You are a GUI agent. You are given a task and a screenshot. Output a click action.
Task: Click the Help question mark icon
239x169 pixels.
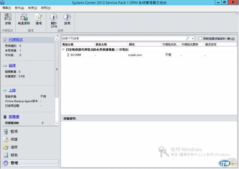click(67, 17)
